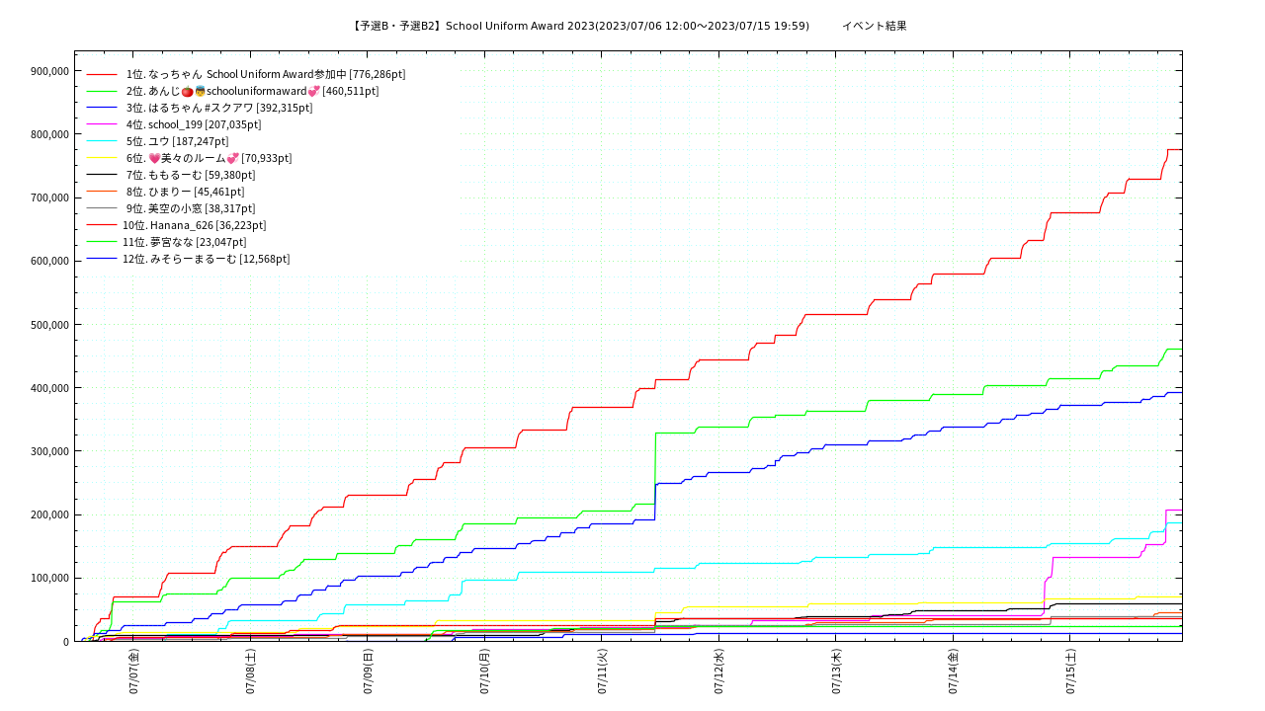This screenshot has width=1265, height=711.
Task: Click the yellow line swatch for 6位
Action: [102, 158]
